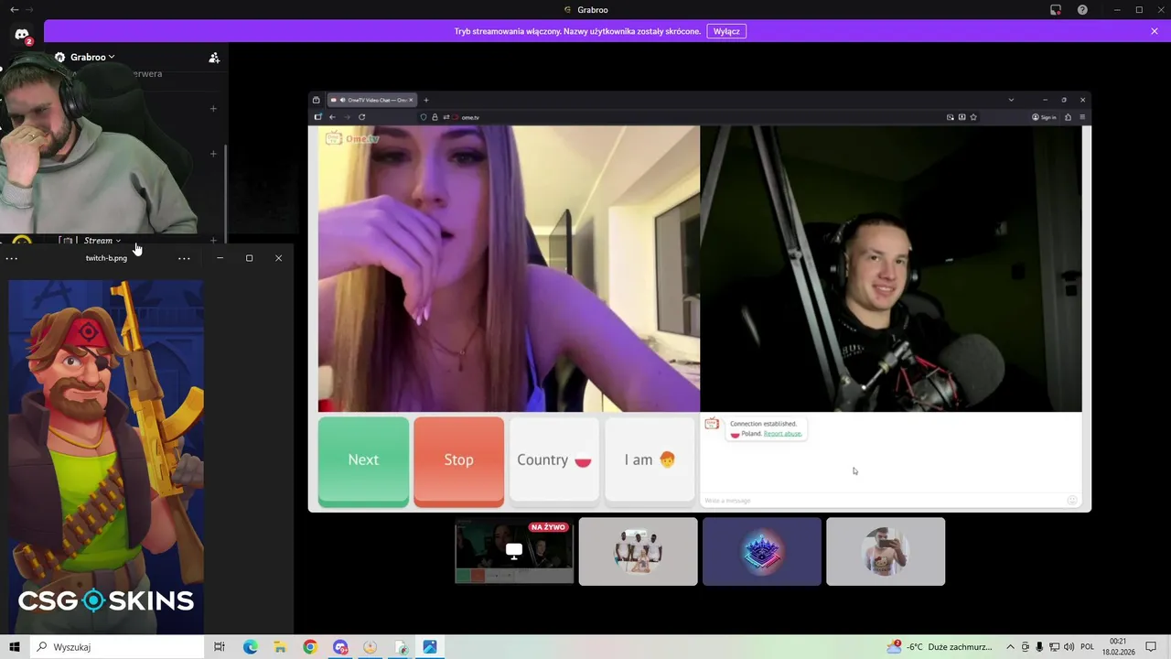The height and width of the screenshot is (659, 1171).
Task: Open the 'I am' gender selector
Action: click(x=650, y=460)
